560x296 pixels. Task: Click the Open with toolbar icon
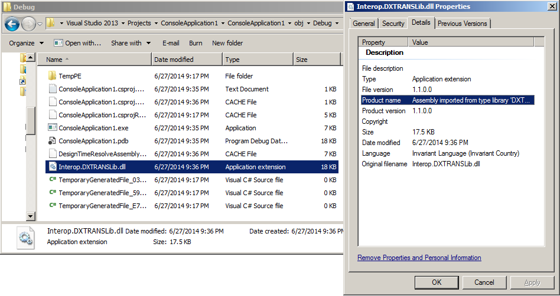pos(58,43)
